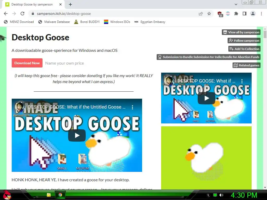This screenshot has width=267, height=200.
Task: Click the 4:30 PM taskbar clock
Action: click(x=244, y=195)
